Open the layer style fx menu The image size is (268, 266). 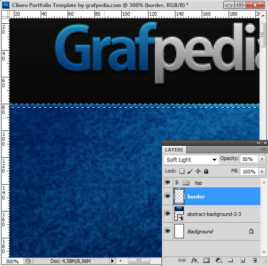[x=195, y=260]
